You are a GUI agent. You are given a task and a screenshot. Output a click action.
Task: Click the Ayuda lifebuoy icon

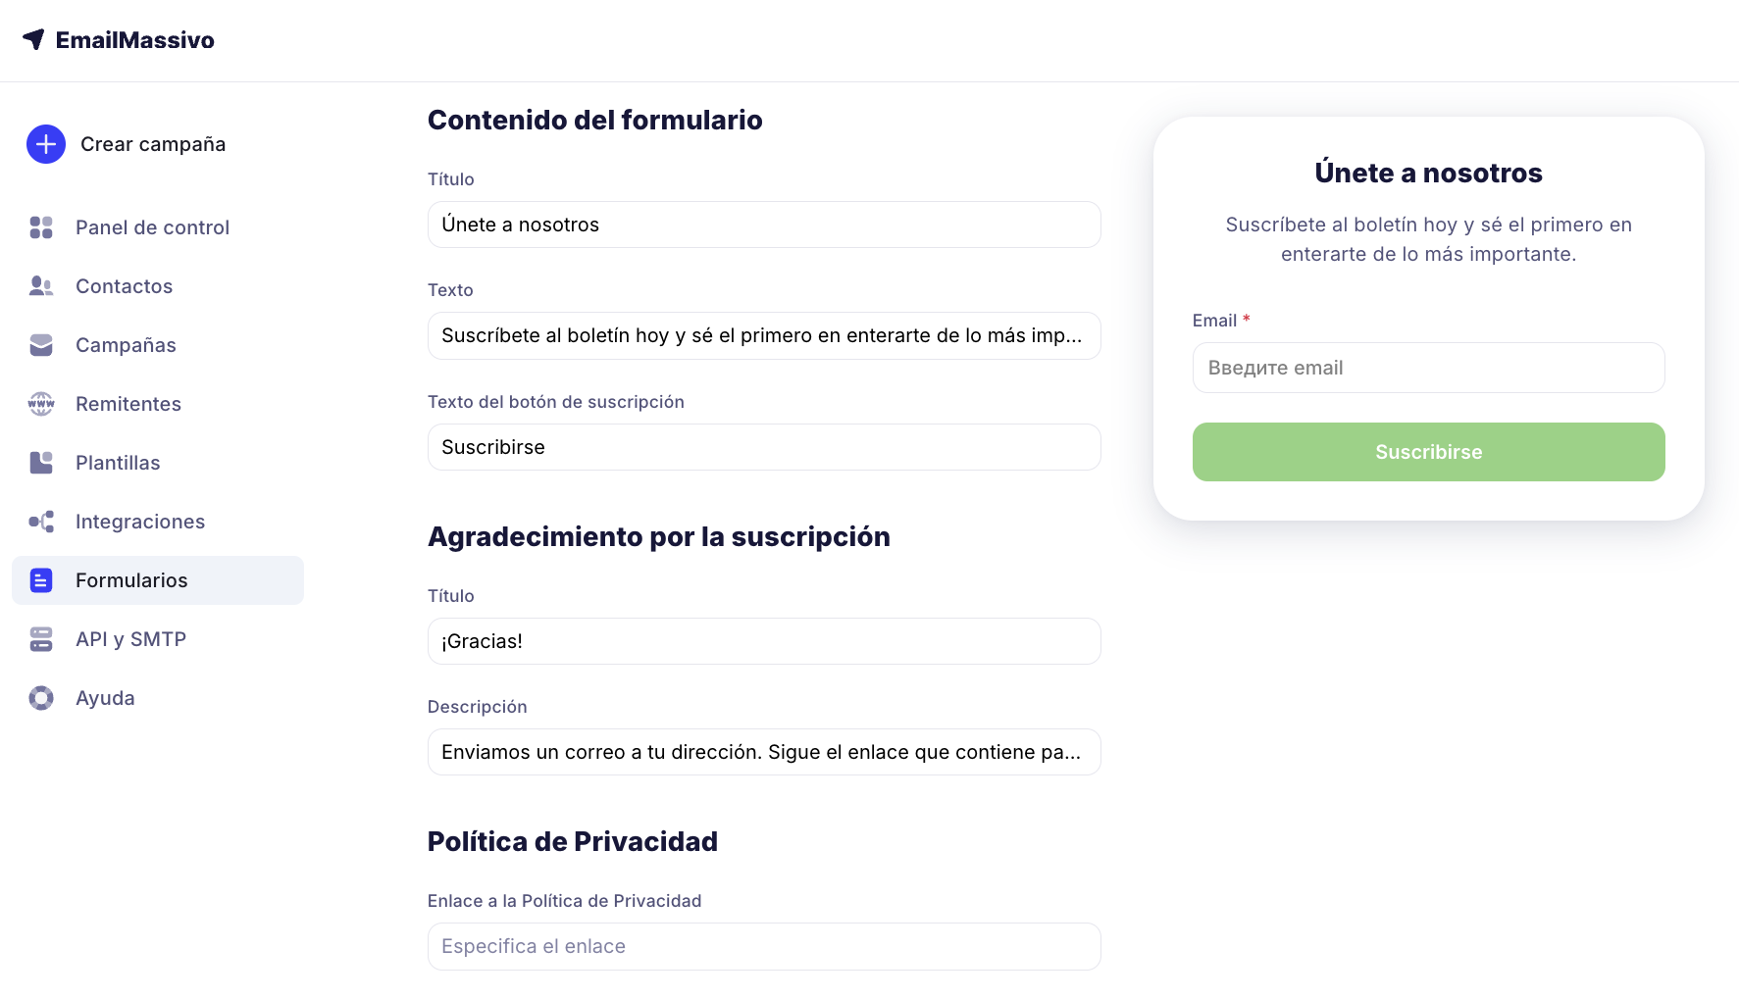coord(41,698)
